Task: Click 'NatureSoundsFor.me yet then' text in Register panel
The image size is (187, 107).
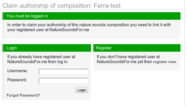Action: pyautogui.click(x=124, y=62)
